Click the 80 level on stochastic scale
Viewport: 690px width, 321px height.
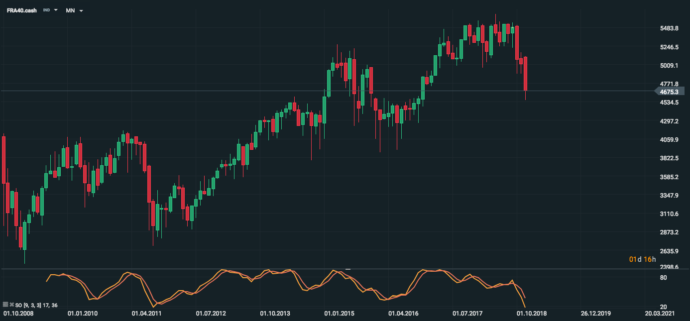664,278
